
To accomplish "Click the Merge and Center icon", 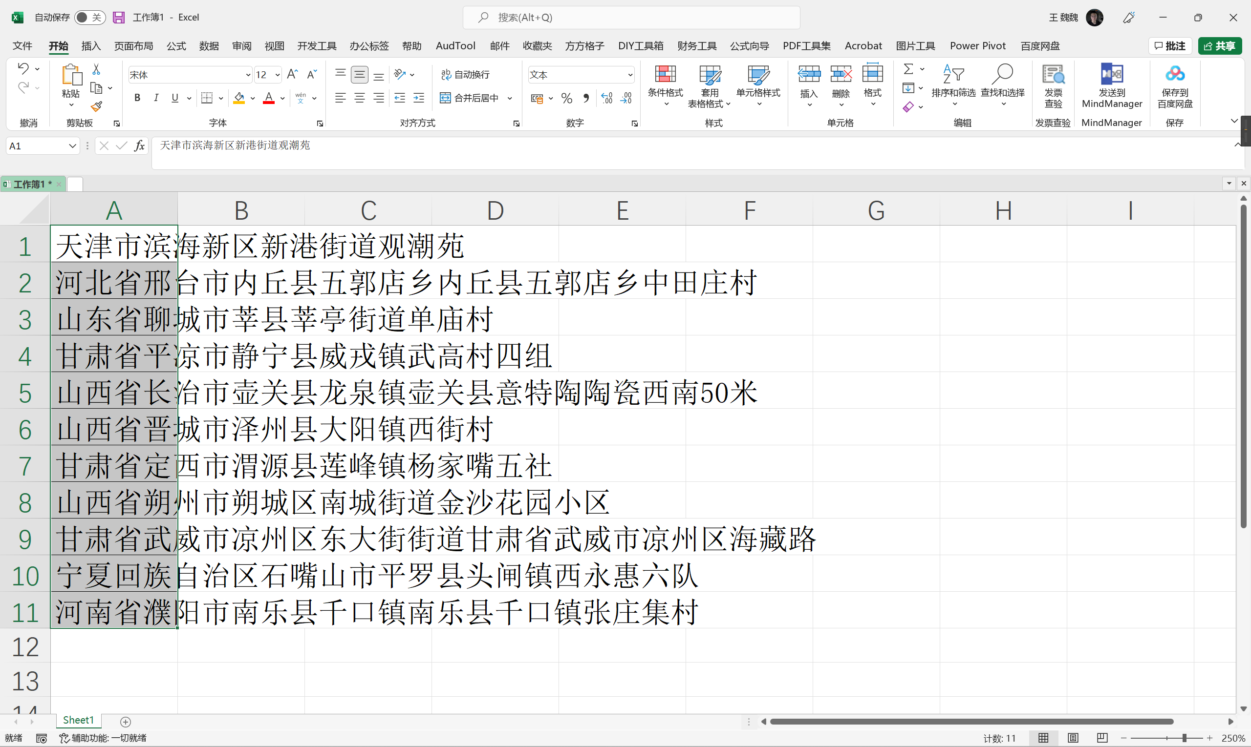I will (445, 98).
